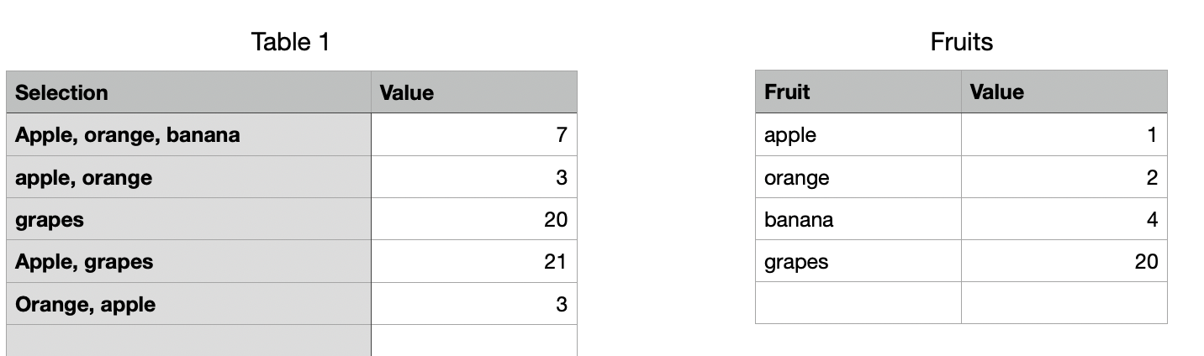Select the value 2 cell next to orange
The height and width of the screenshot is (356, 1204).
pyautogui.click(x=1064, y=177)
